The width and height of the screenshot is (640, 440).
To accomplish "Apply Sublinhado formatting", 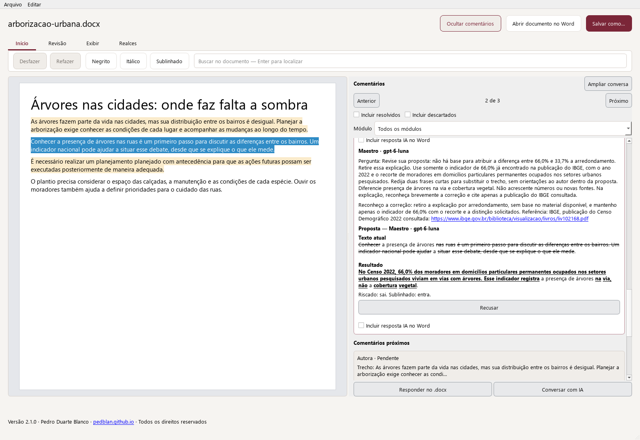I will coord(169,61).
